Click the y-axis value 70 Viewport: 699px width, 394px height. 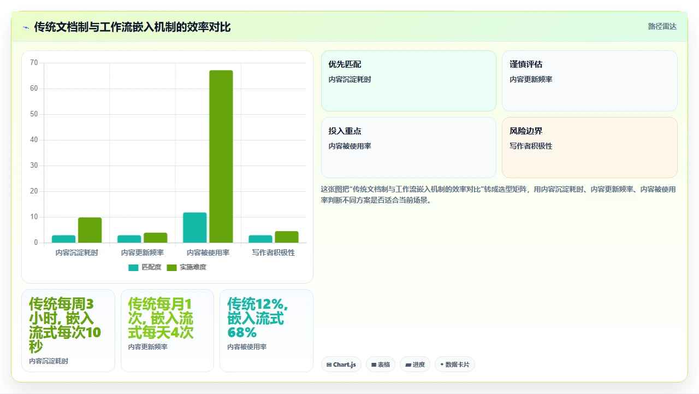click(x=34, y=63)
